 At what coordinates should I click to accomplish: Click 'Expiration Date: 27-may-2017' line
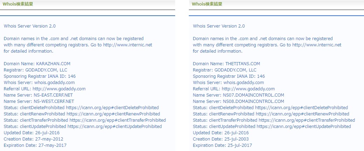point(35,145)
